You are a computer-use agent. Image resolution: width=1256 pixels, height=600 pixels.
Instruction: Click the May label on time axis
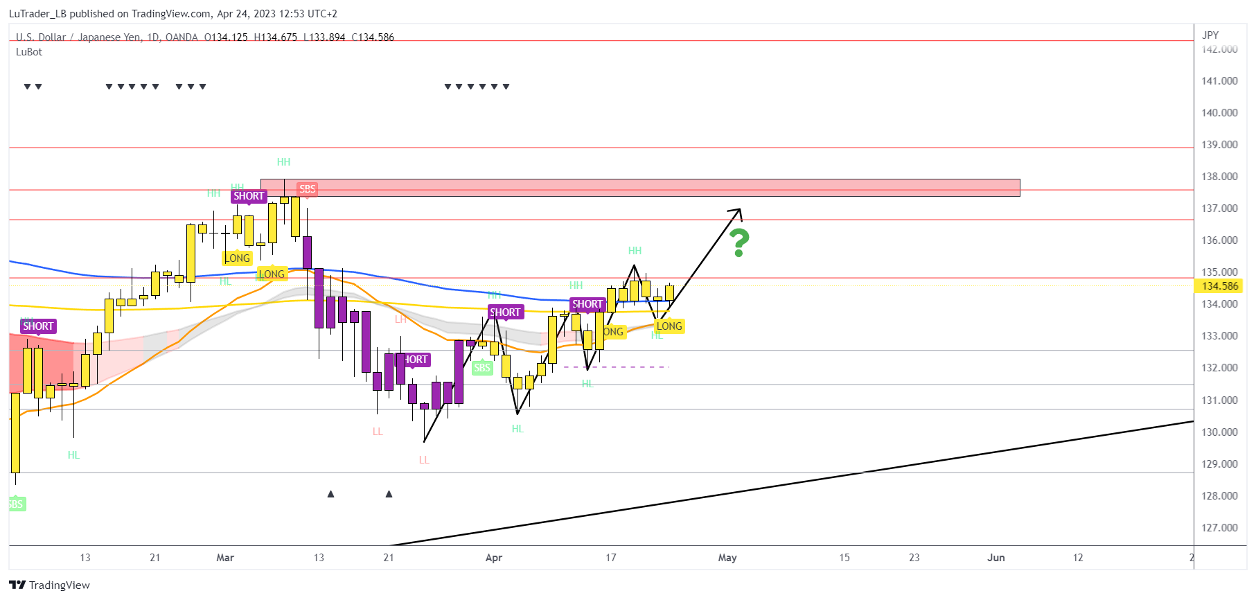(x=727, y=558)
